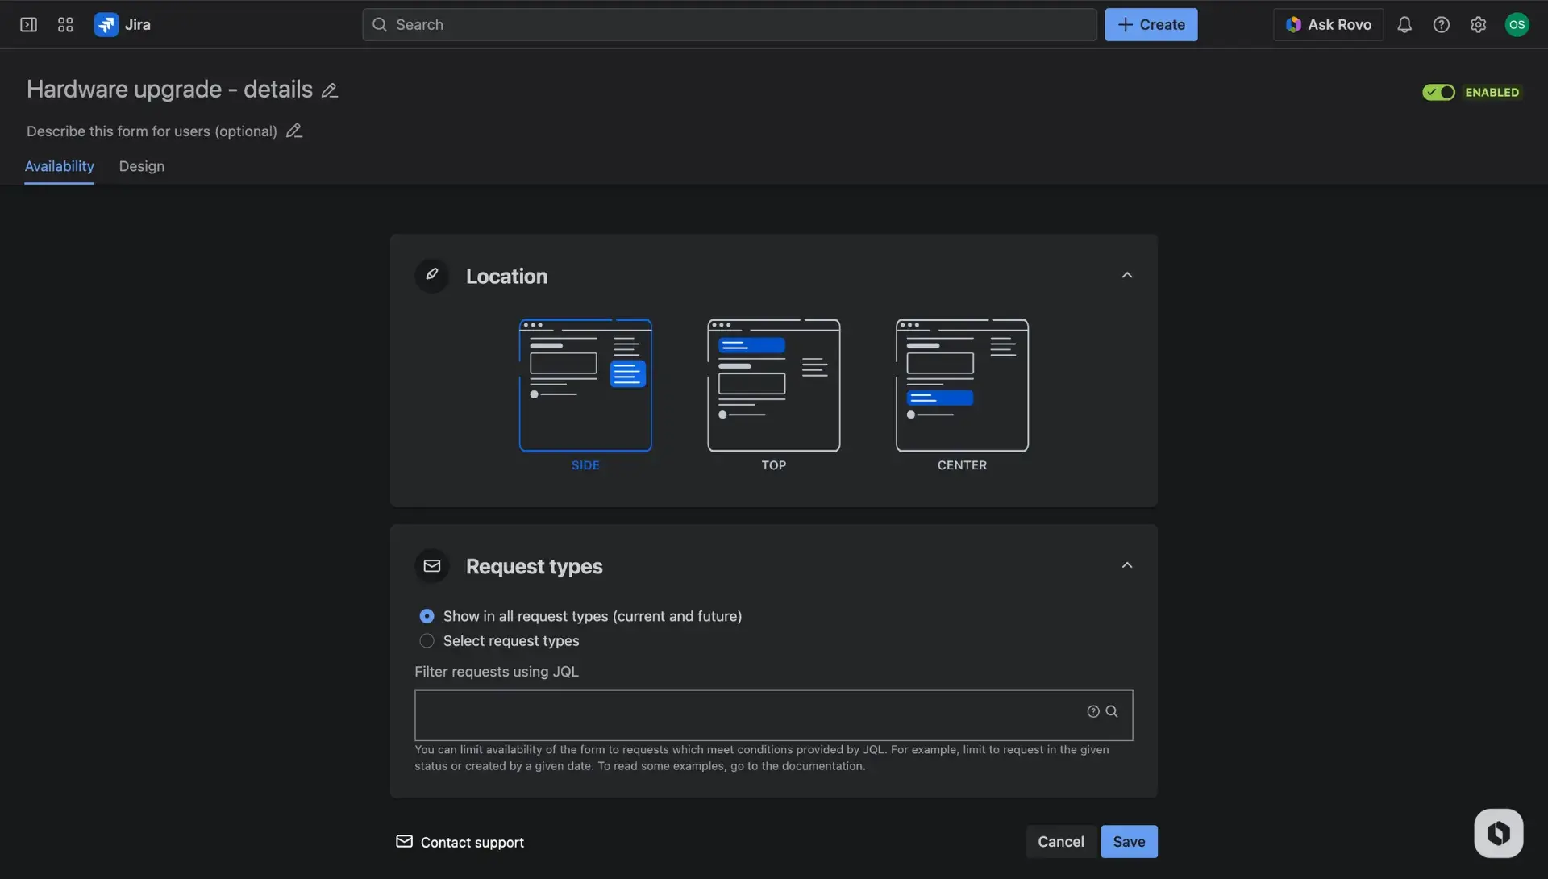The width and height of the screenshot is (1548, 879).
Task: Open Contact support
Action: click(472, 842)
